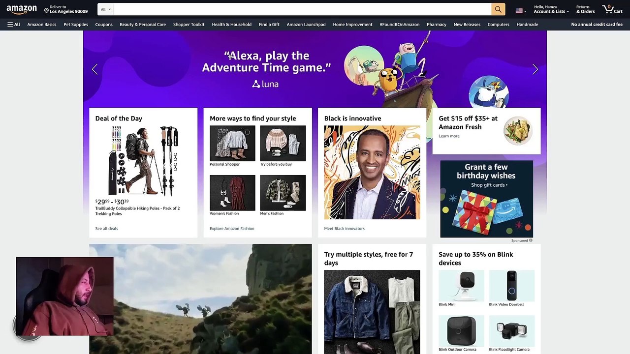
Task: Open Find a Gift nav item
Action: [269, 24]
